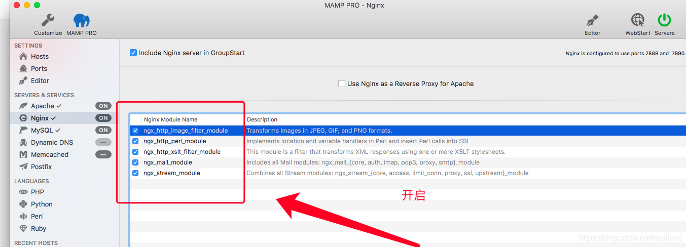Open MySQL server settings
Screen dimensions: 686x247
42,130
